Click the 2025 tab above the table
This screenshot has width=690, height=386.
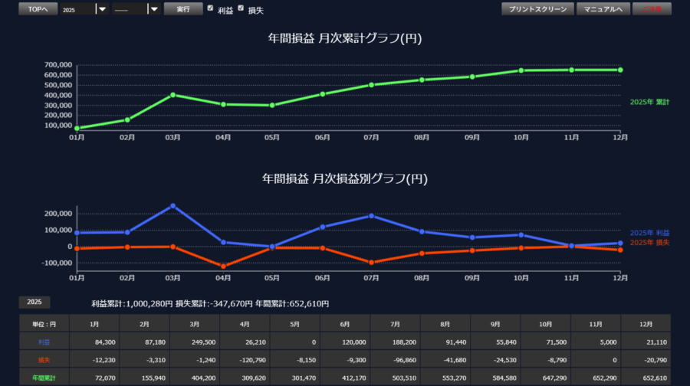coord(34,303)
